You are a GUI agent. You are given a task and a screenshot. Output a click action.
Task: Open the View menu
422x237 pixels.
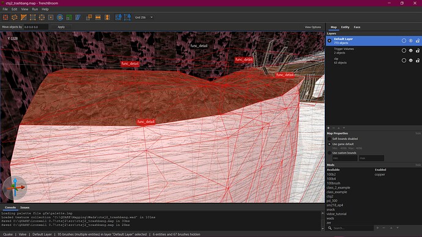click(x=24, y=9)
